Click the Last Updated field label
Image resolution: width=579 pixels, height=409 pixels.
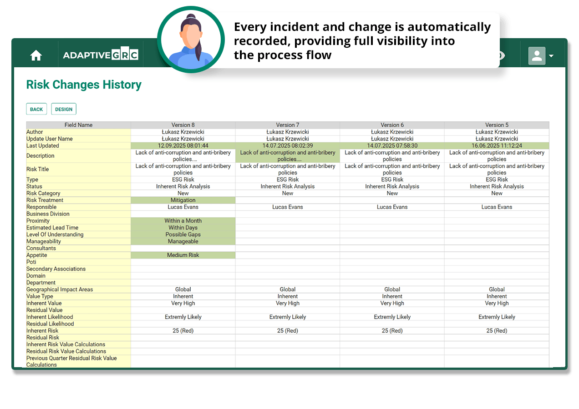pos(43,146)
